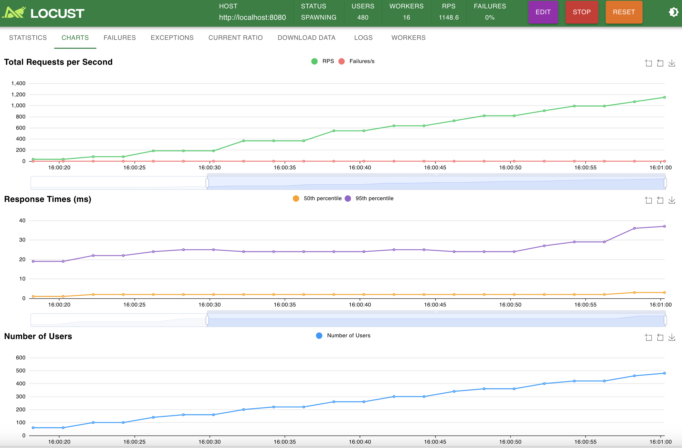The height and width of the screenshot is (448, 682).
Task: Click zoom reset icon on Number of Users chart
Action: (660, 337)
